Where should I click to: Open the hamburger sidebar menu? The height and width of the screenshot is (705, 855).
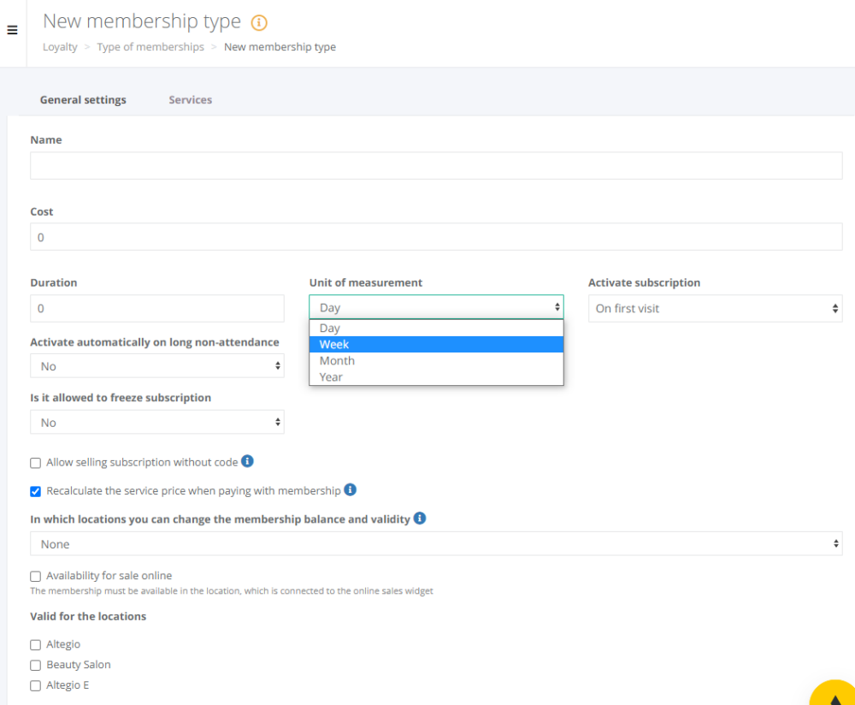[x=12, y=30]
